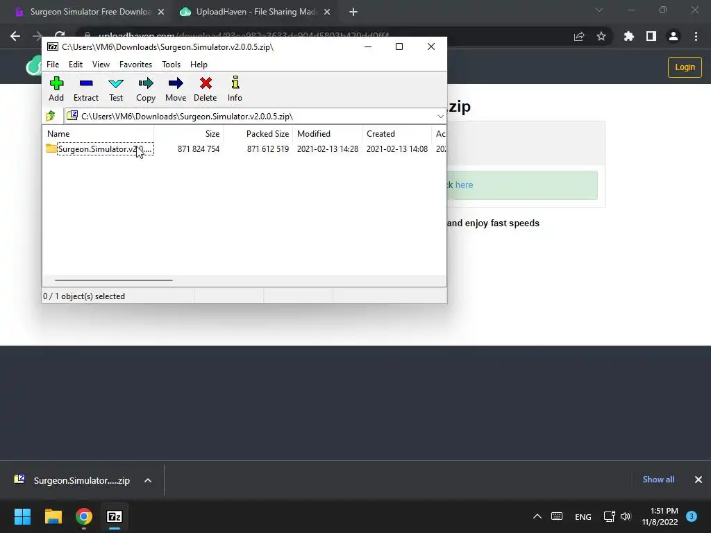Screen dimensions: 711x533
Task: Click the 7-Zip icon in the window title bar
Action: (53, 46)
